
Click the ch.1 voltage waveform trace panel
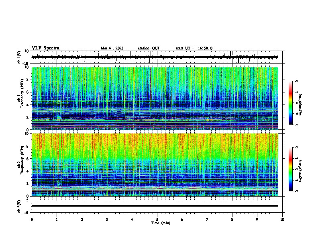157,57
